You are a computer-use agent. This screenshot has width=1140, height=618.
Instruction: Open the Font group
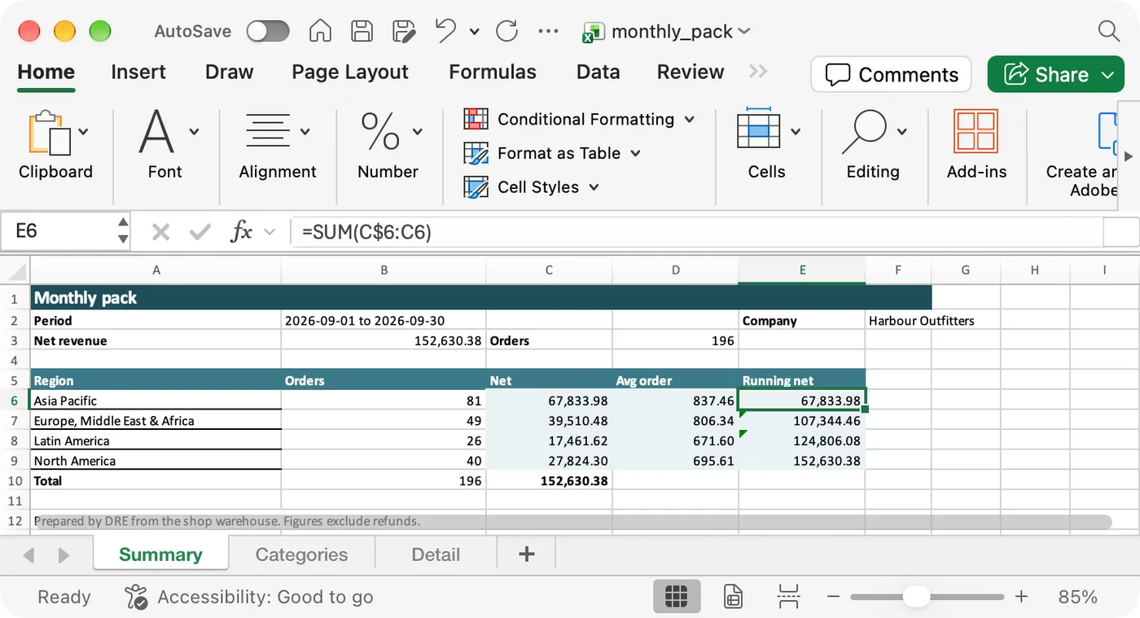click(165, 144)
